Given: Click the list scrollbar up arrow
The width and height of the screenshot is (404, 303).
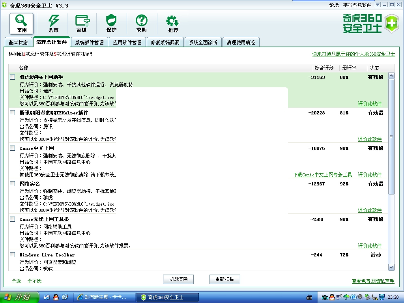Looking at the screenshot, I should click(391, 75).
